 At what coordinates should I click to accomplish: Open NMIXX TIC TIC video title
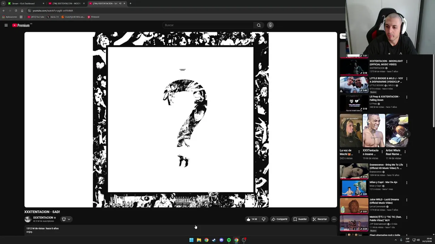tap(386, 219)
